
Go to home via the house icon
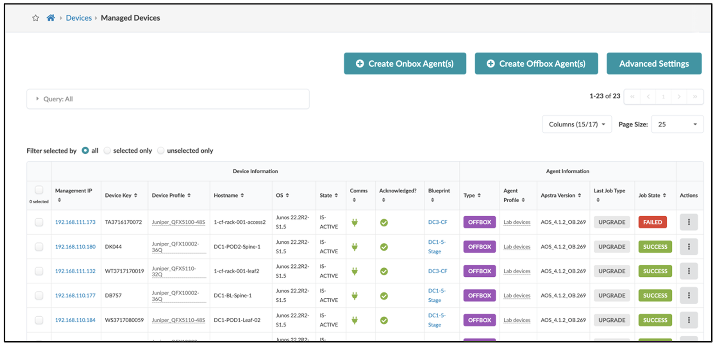coord(51,18)
